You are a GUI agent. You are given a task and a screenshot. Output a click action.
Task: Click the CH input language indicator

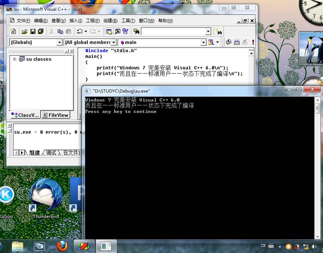(x=263, y=245)
